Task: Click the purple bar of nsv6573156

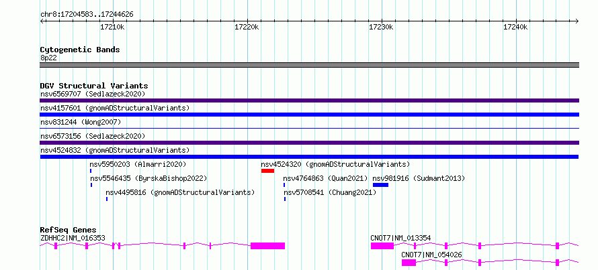Action: tap(309, 143)
